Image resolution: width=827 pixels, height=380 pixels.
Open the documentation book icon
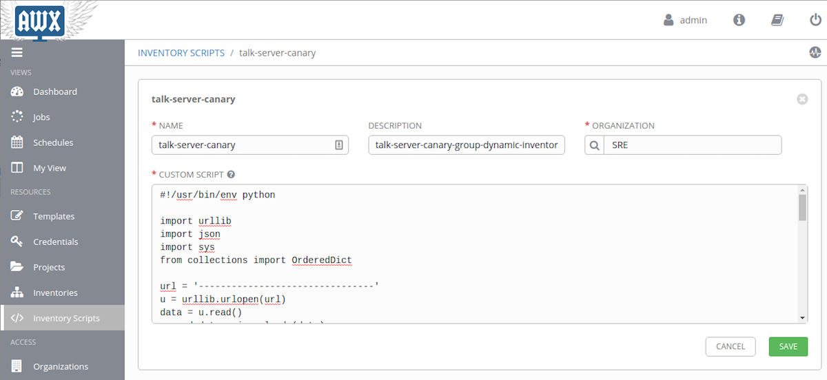point(777,20)
